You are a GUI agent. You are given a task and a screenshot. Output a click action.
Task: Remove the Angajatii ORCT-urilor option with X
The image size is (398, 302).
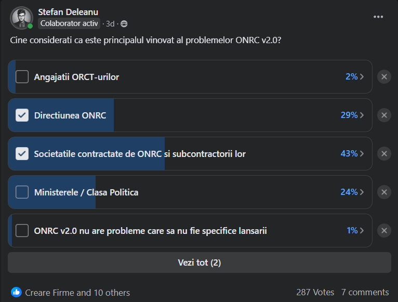pyautogui.click(x=384, y=77)
